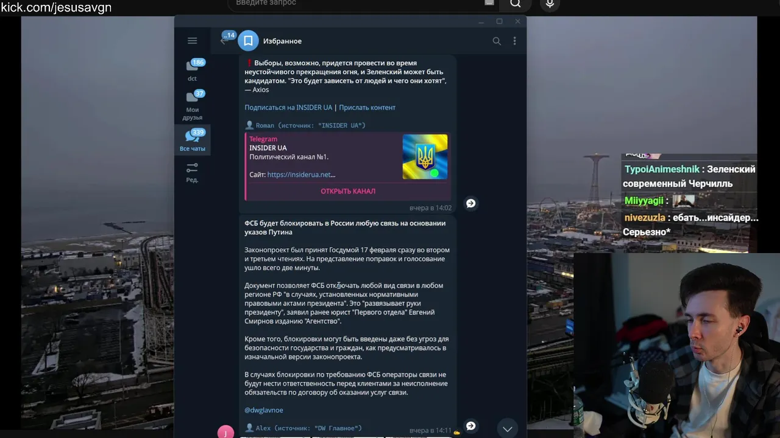Viewport: 780px width, 438px height.
Task: Click the magnifier search button at top
Action: pos(516,4)
